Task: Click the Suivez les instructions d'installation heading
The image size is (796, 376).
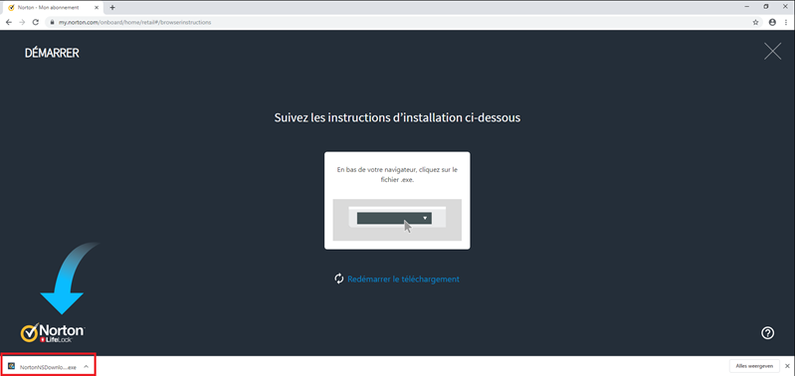Action: pyautogui.click(x=397, y=117)
